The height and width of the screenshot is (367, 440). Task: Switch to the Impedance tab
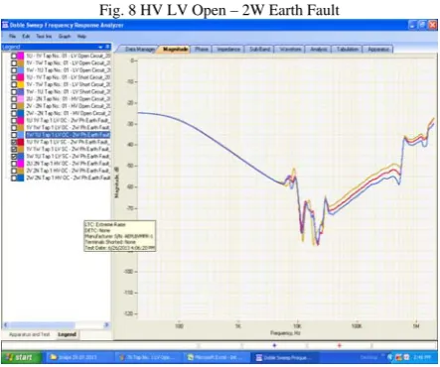[x=228, y=50]
